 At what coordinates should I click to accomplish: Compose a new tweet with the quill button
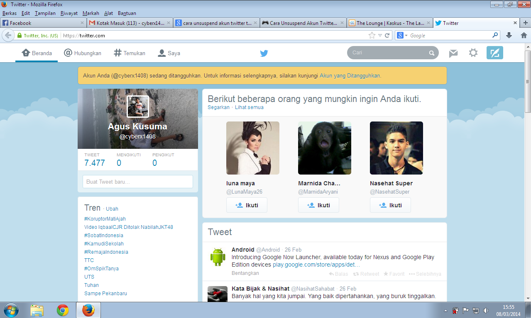494,53
